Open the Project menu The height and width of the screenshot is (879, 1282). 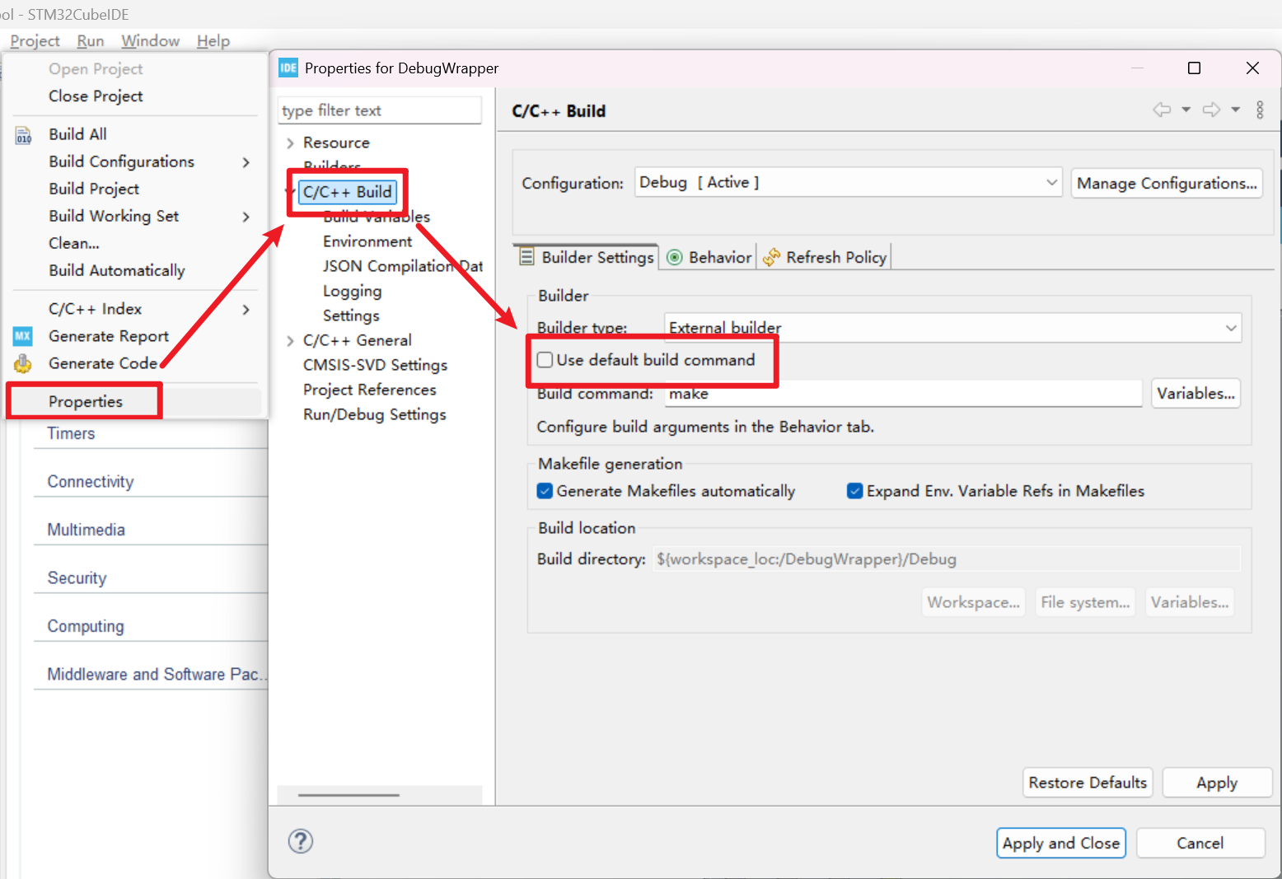coord(35,40)
